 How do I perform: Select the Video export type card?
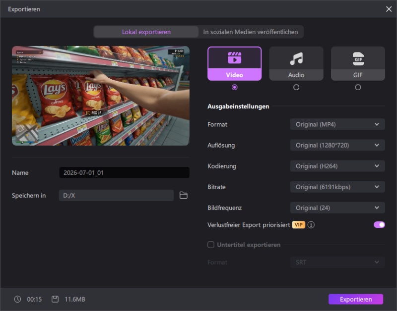pyautogui.click(x=234, y=64)
